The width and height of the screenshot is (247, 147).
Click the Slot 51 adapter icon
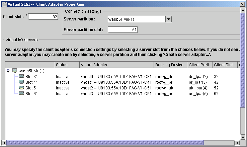pyautogui.click(x=21, y=88)
